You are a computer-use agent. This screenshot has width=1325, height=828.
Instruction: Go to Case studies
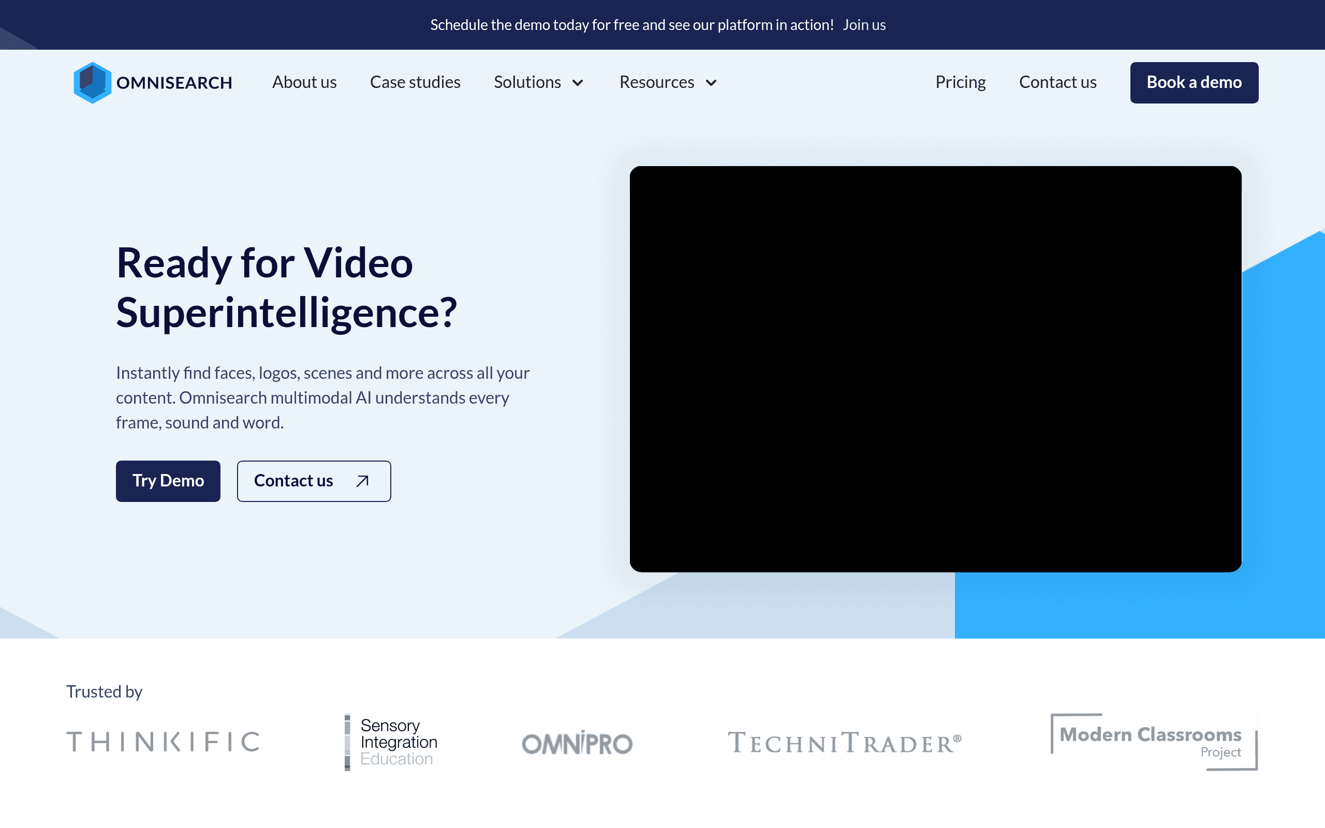tap(415, 82)
